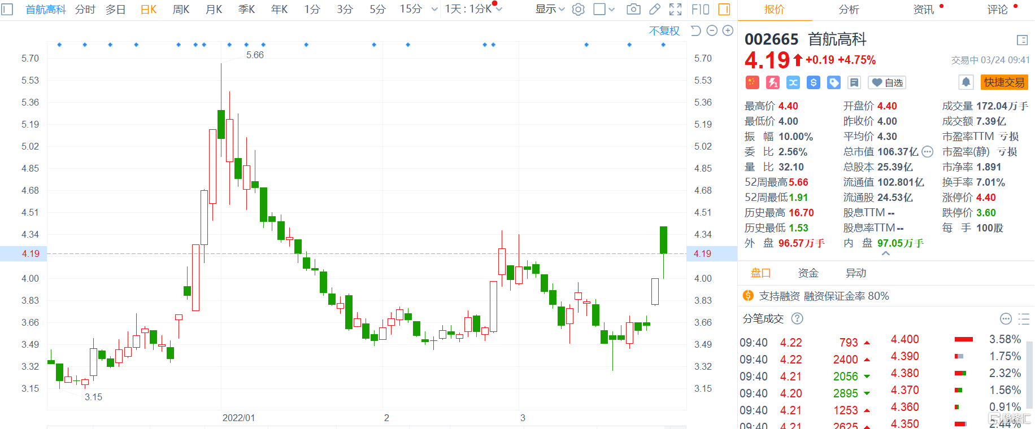Screen dimensions: 1035x429
Task: Reset the chart zoom with undo arrow
Action: pyautogui.click(x=696, y=30)
